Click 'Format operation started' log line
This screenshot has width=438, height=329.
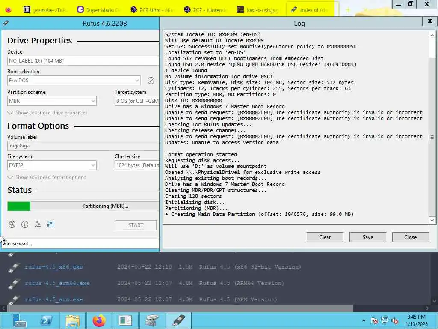tap(201, 154)
